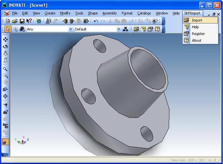The image size is (223, 164).
Task: Close the inner Scene1 document window
Action: click(219, 14)
